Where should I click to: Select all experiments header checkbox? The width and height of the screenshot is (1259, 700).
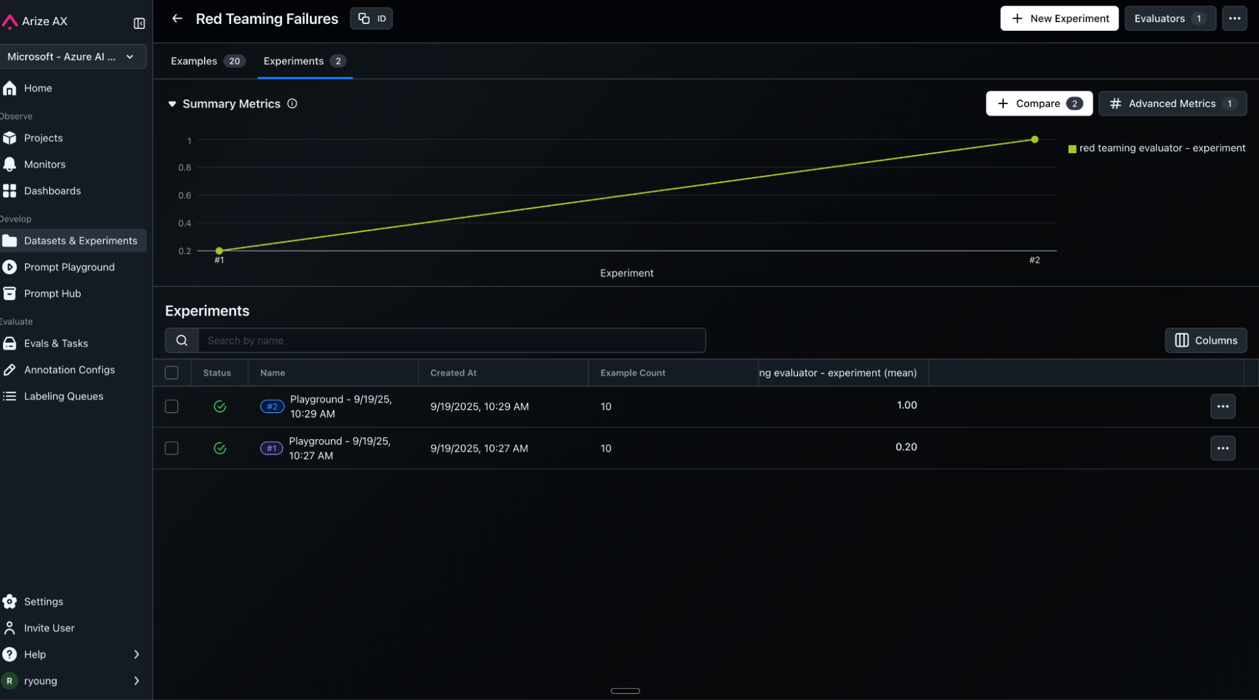point(171,372)
